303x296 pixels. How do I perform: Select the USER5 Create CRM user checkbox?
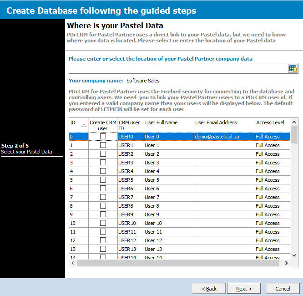(103, 180)
